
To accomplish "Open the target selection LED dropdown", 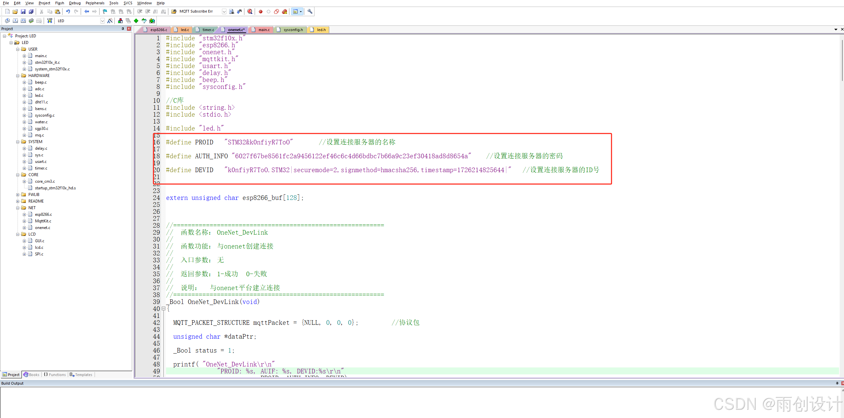I will (103, 21).
